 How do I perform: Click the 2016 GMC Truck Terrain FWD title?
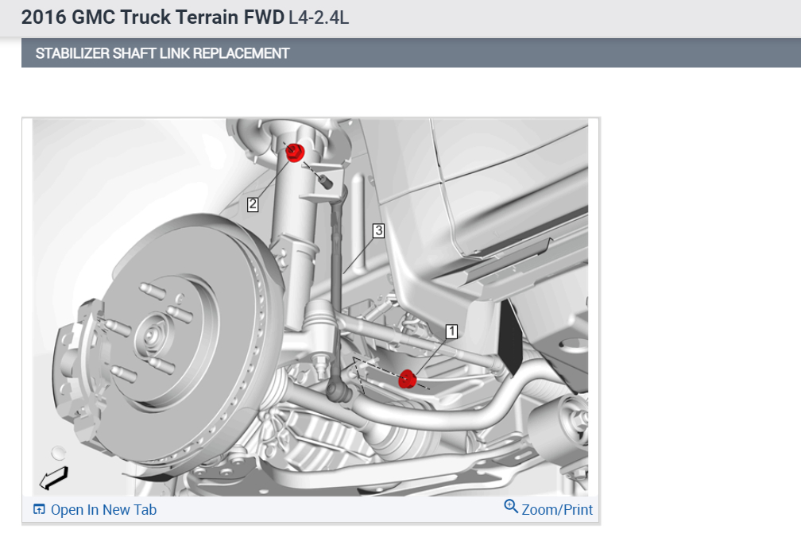coord(153,17)
